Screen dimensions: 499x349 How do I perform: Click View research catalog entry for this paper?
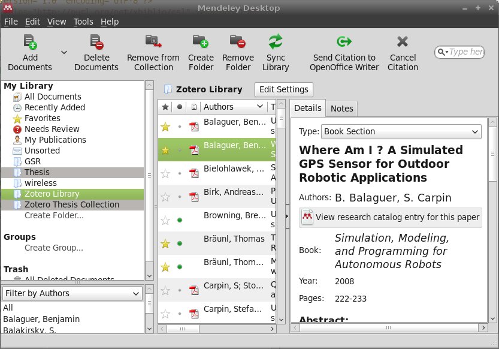tap(391, 217)
